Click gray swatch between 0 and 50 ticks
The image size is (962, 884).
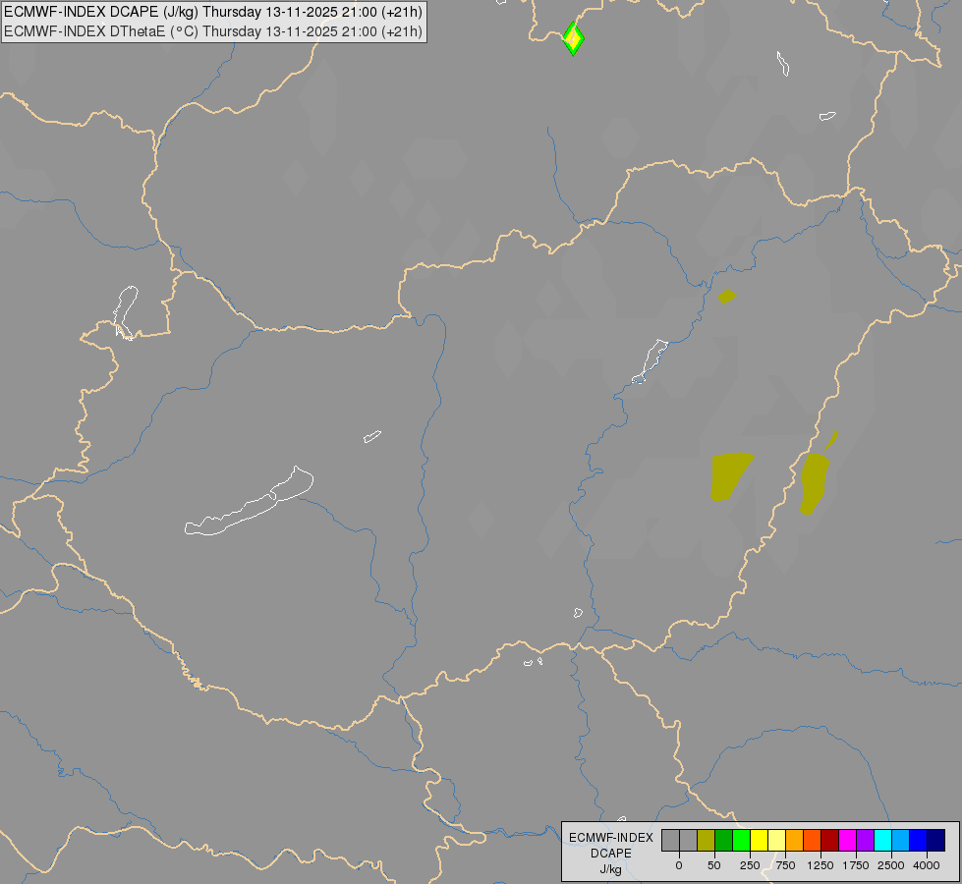click(x=688, y=841)
